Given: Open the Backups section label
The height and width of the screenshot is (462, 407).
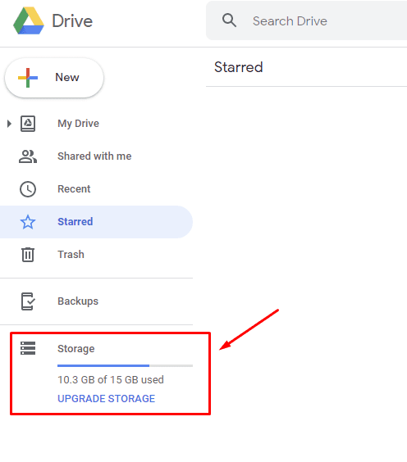Looking at the screenshot, I should (x=78, y=301).
